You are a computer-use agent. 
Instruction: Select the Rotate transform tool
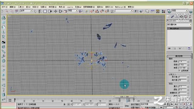[61, 11]
